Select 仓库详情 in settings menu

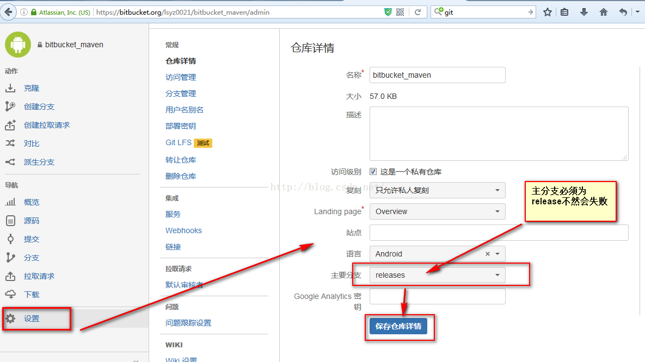point(181,61)
